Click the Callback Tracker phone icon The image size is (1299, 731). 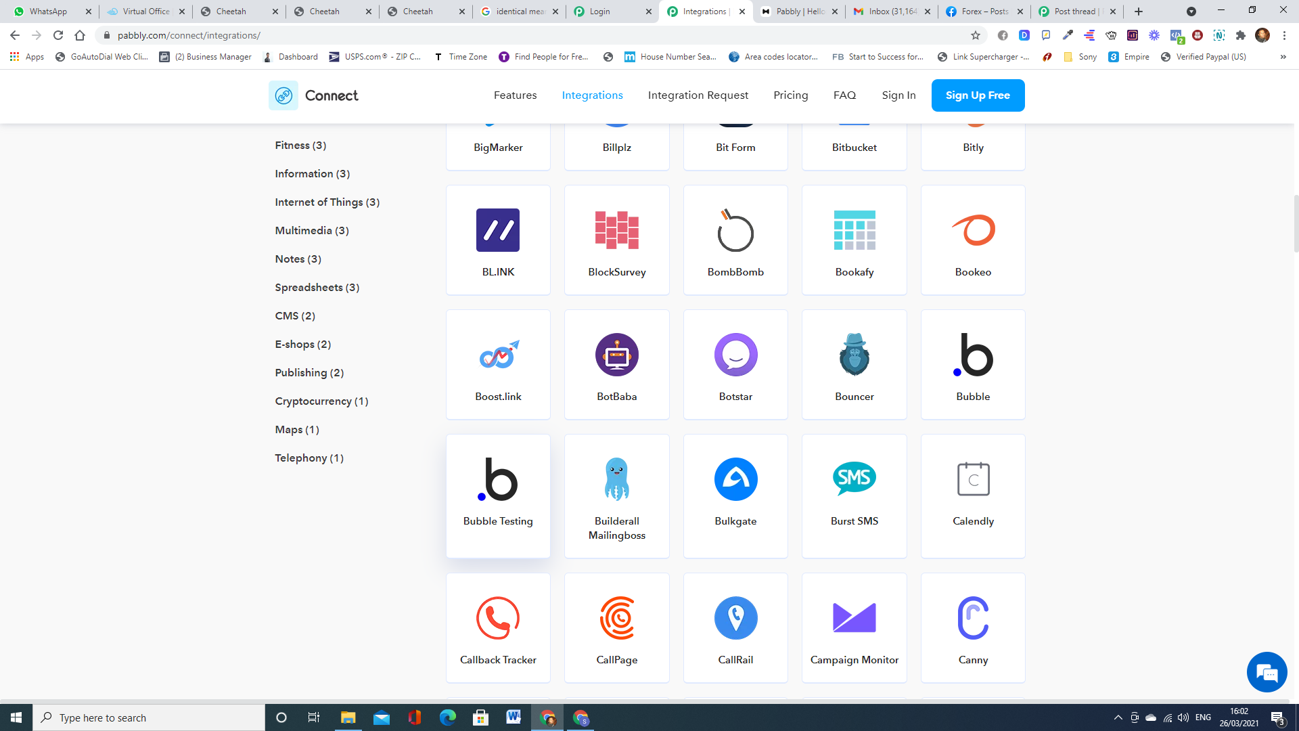498,618
